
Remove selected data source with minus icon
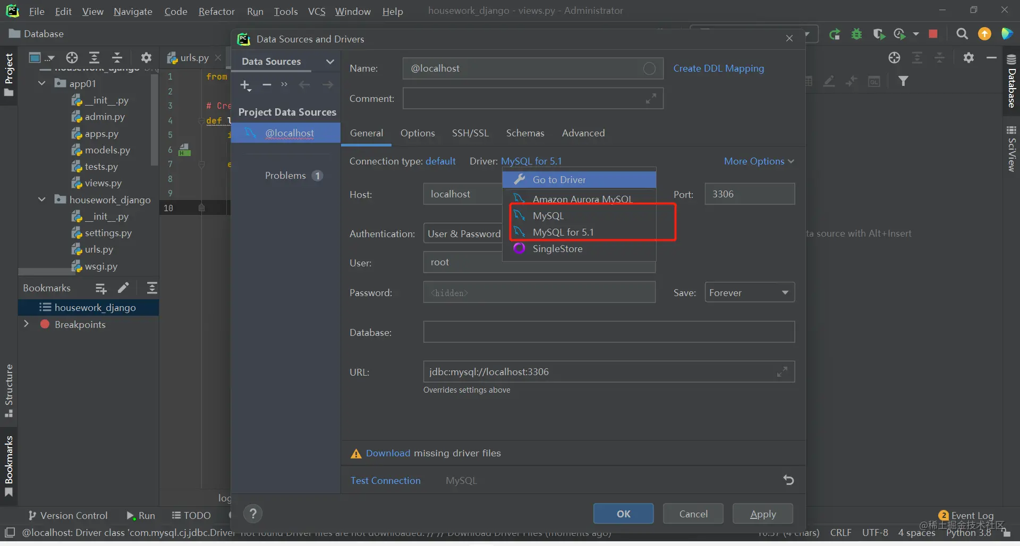coord(267,85)
